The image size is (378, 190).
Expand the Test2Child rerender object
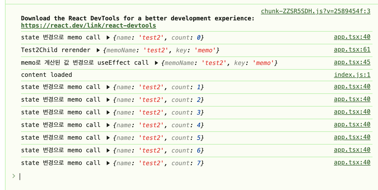click(x=98, y=50)
